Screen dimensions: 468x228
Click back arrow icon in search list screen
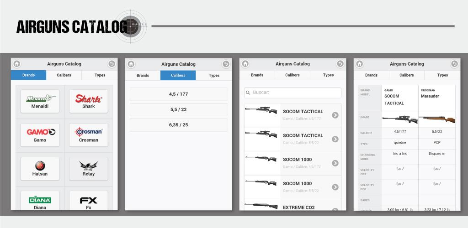pos(340,64)
